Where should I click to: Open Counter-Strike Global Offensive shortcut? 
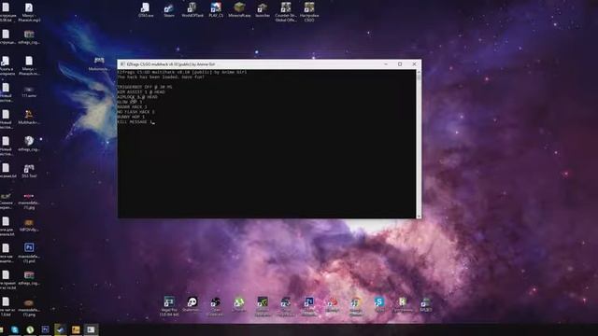coord(286,11)
